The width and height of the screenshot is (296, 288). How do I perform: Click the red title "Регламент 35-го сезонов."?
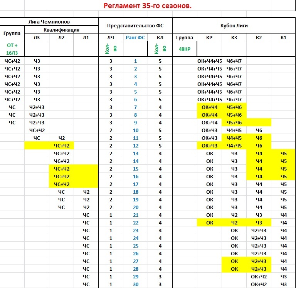click(x=148, y=6)
